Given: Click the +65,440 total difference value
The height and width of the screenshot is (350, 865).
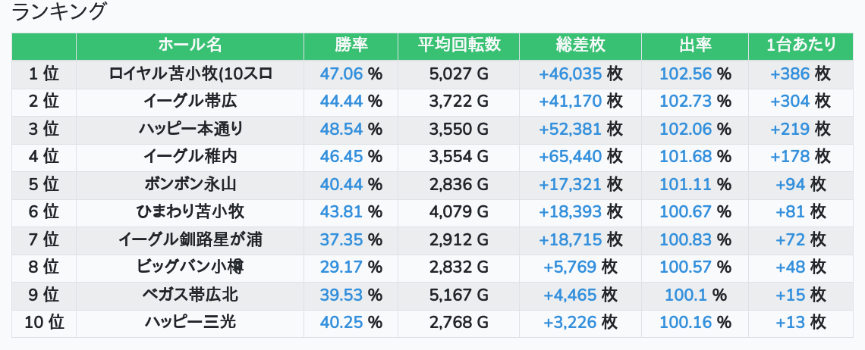Looking at the screenshot, I should [571, 157].
